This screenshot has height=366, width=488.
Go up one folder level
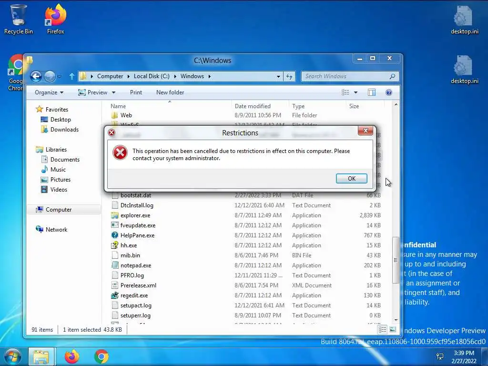tap(71, 76)
